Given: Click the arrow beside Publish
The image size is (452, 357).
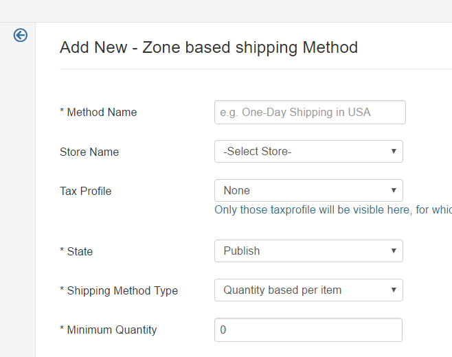Looking at the screenshot, I should point(394,251).
